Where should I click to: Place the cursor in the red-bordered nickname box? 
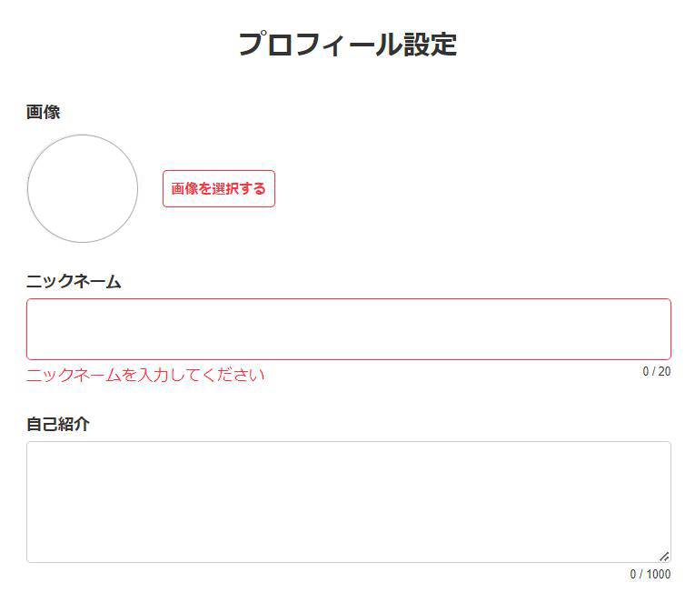pyautogui.click(x=348, y=329)
